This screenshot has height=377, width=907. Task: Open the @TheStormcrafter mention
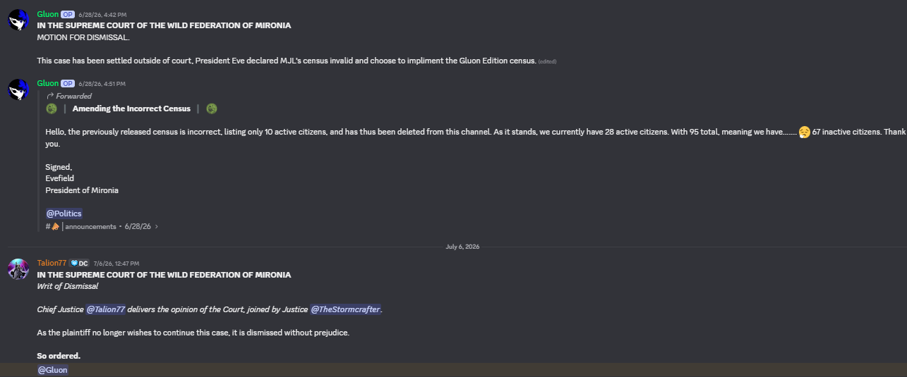[345, 309]
